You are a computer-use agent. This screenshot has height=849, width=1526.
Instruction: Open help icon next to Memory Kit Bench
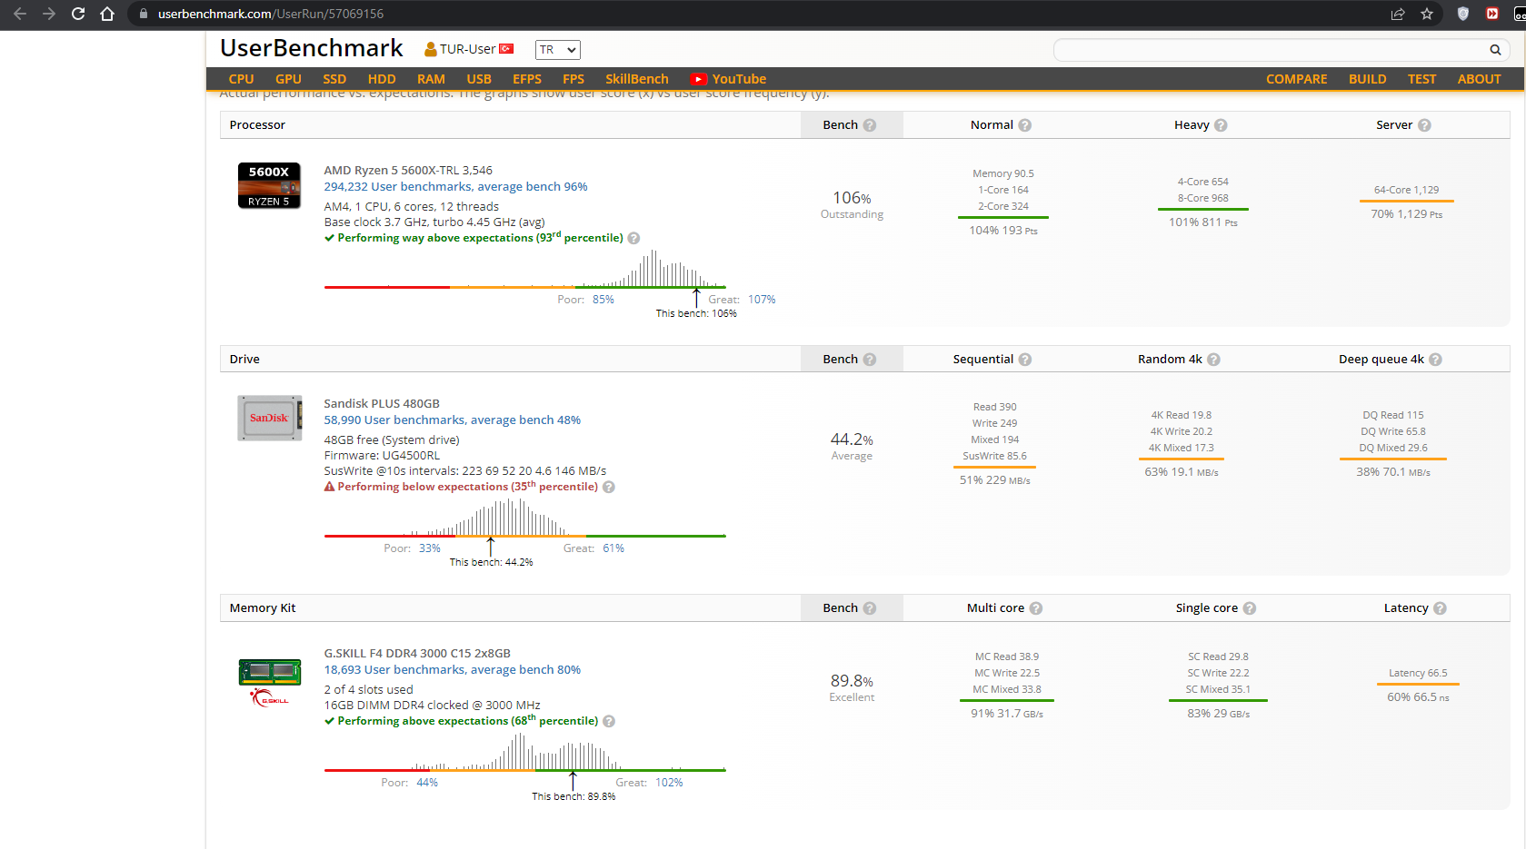click(870, 608)
